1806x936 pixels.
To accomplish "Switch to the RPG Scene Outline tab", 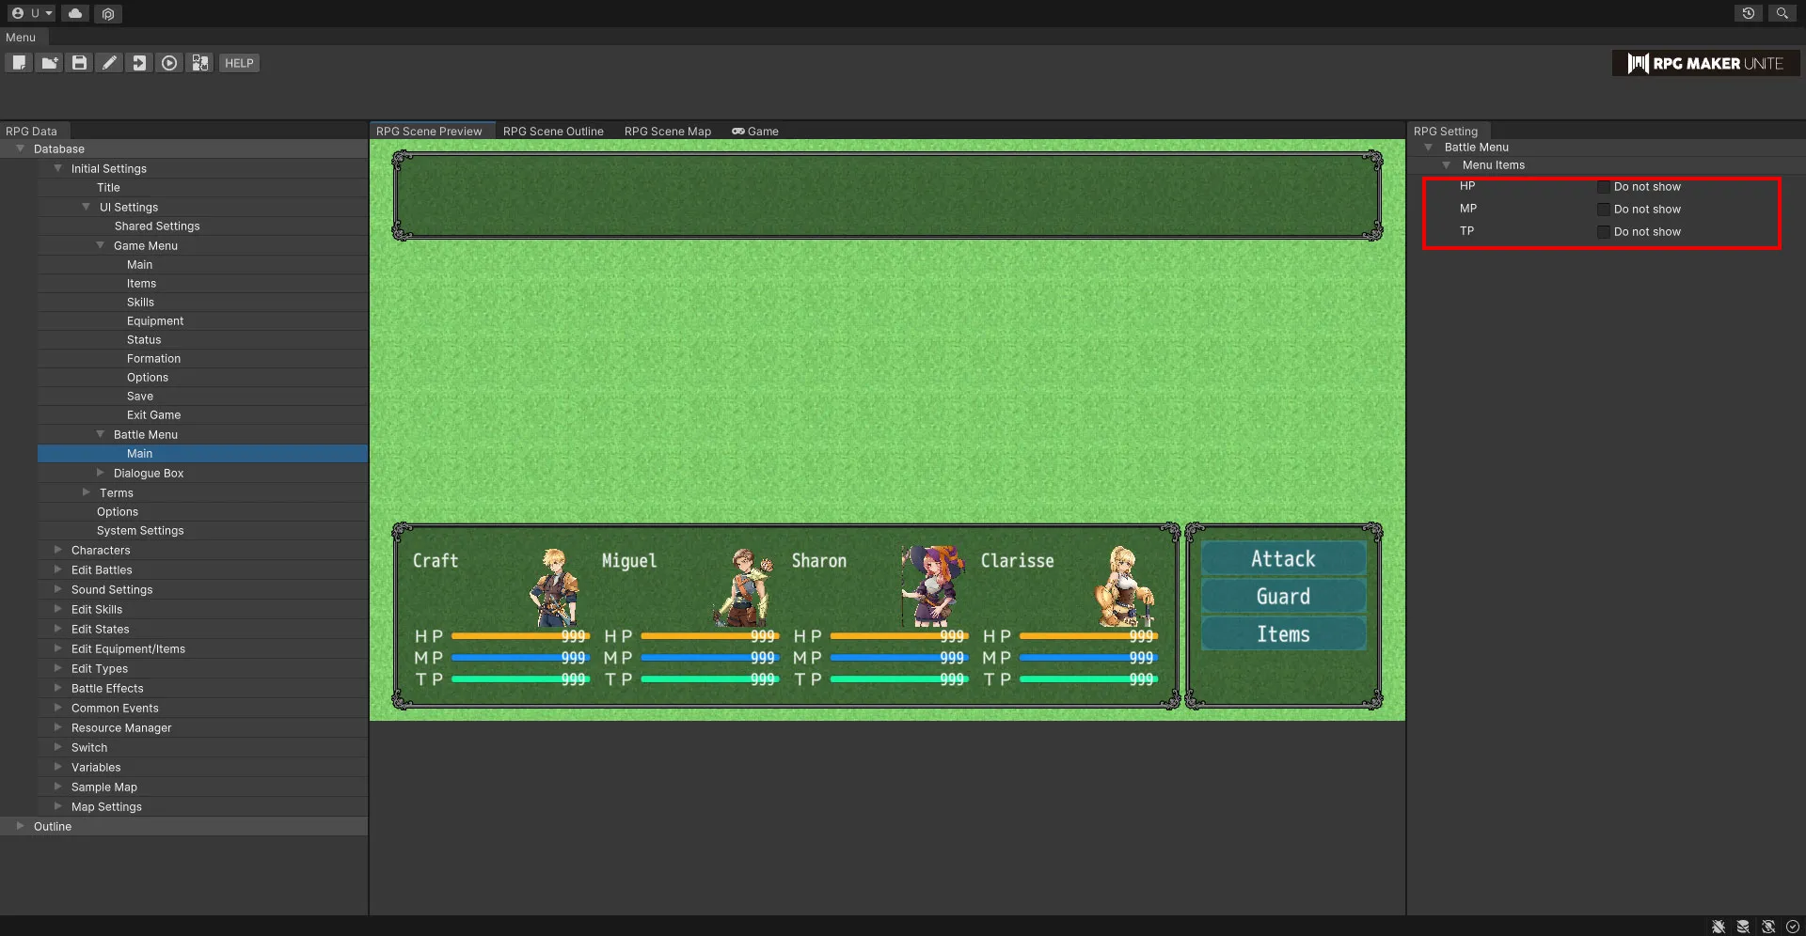I will coord(553,132).
